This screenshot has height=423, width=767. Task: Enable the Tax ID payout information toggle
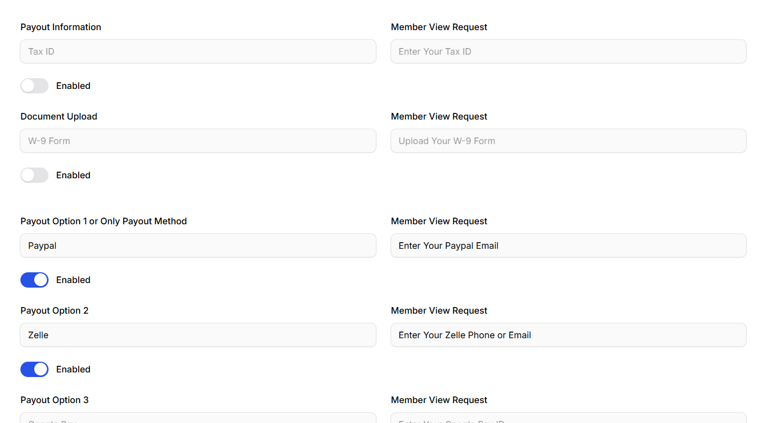[x=34, y=86]
